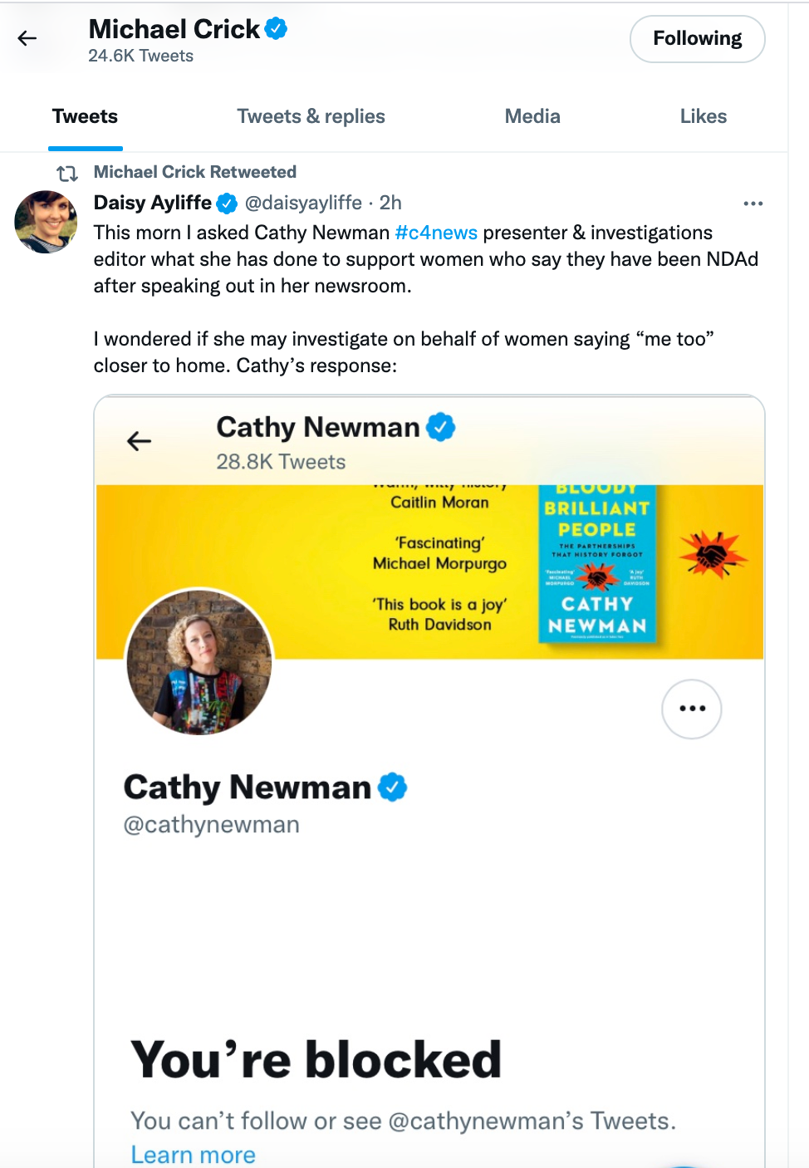Toggle the Following button
Viewport: 809px width, 1168px height.
point(697,39)
